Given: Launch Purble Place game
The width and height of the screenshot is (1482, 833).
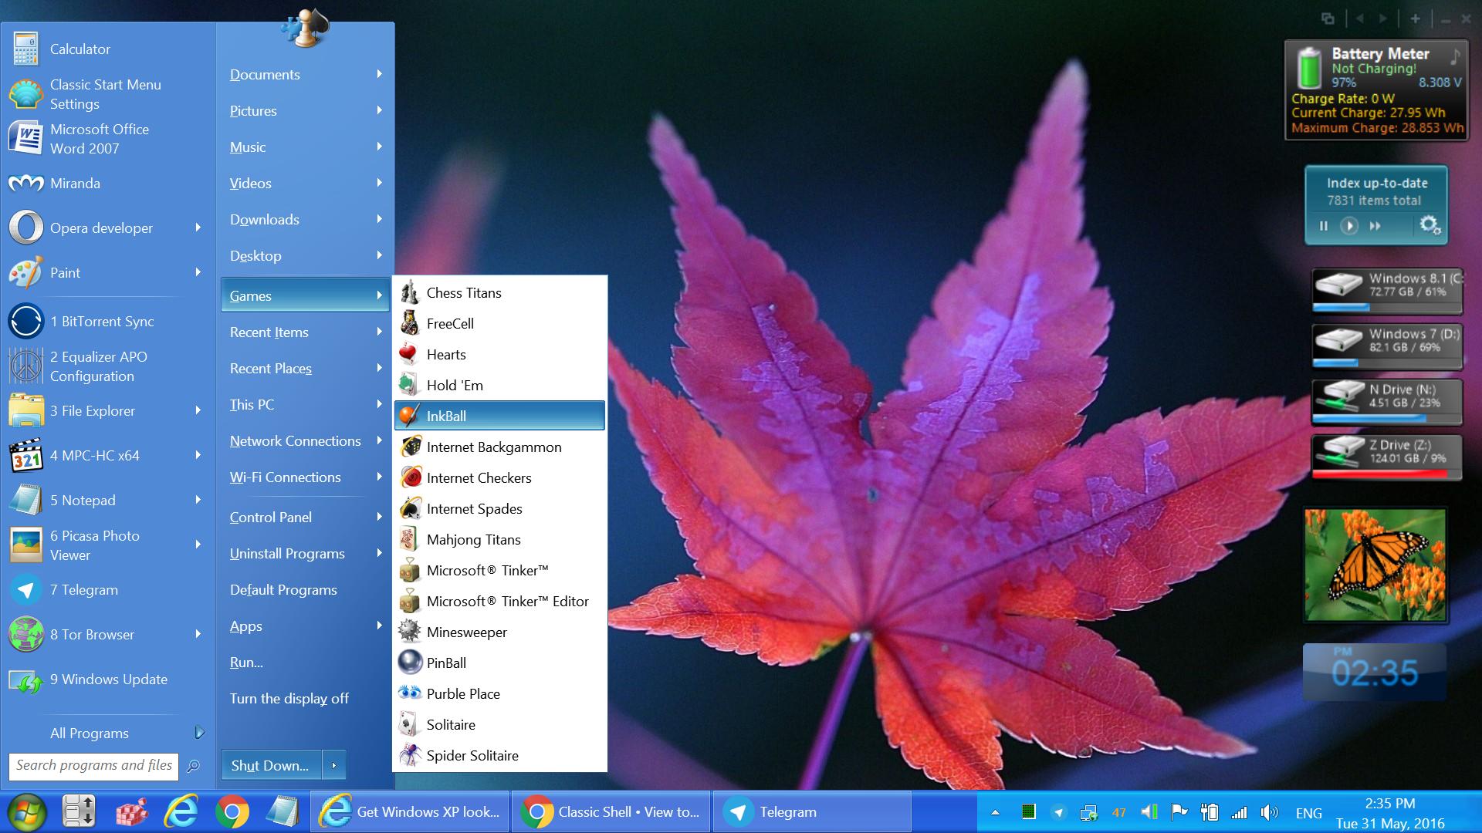Looking at the screenshot, I should pyautogui.click(x=462, y=694).
